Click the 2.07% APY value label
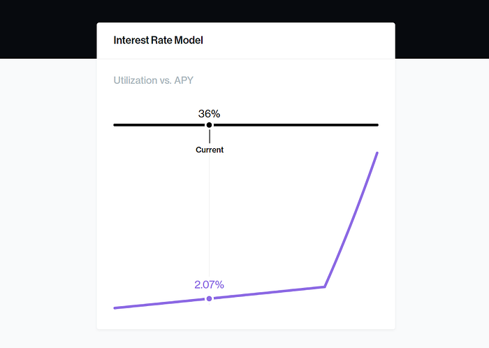Image resolution: width=489 pixels, height=348 pixels. (x=209, y=284)
